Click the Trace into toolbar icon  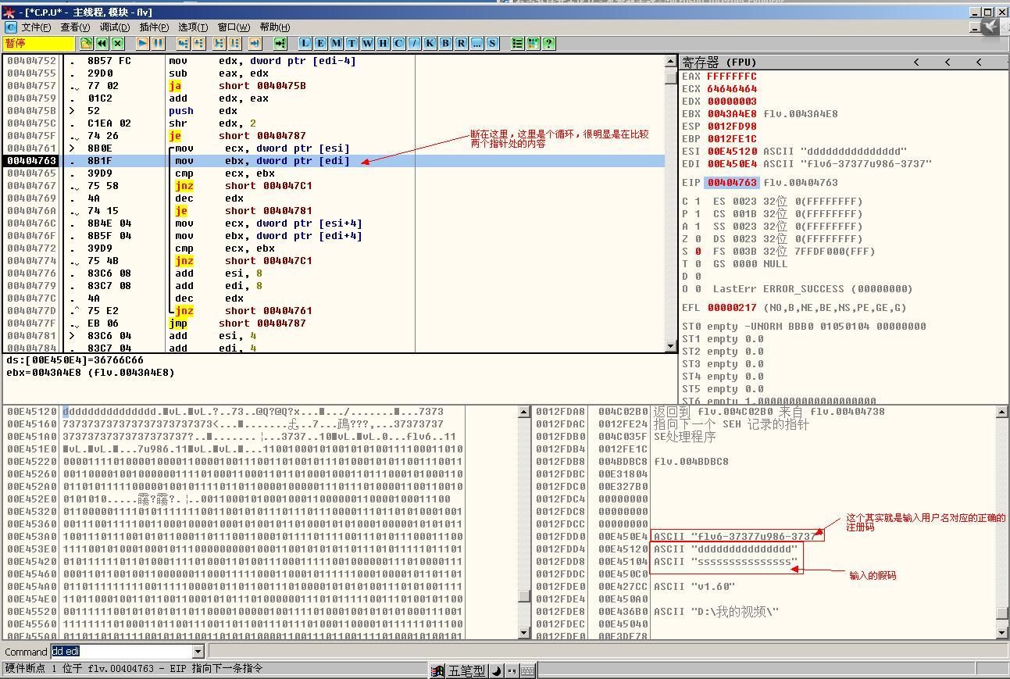219,44
